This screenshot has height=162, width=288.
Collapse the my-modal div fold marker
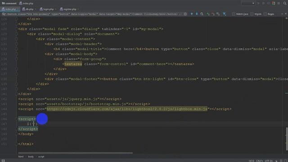(x=16, y=29)
